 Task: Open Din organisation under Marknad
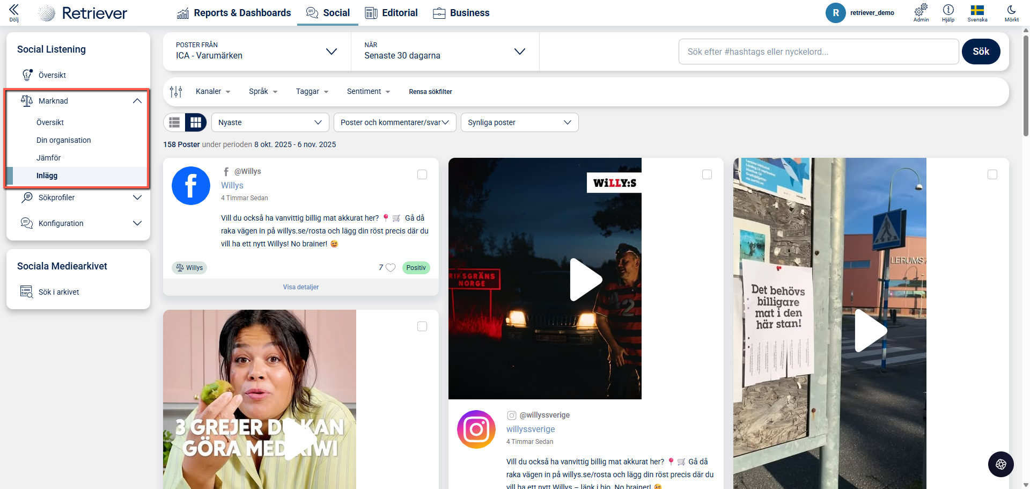coord(64,140)
